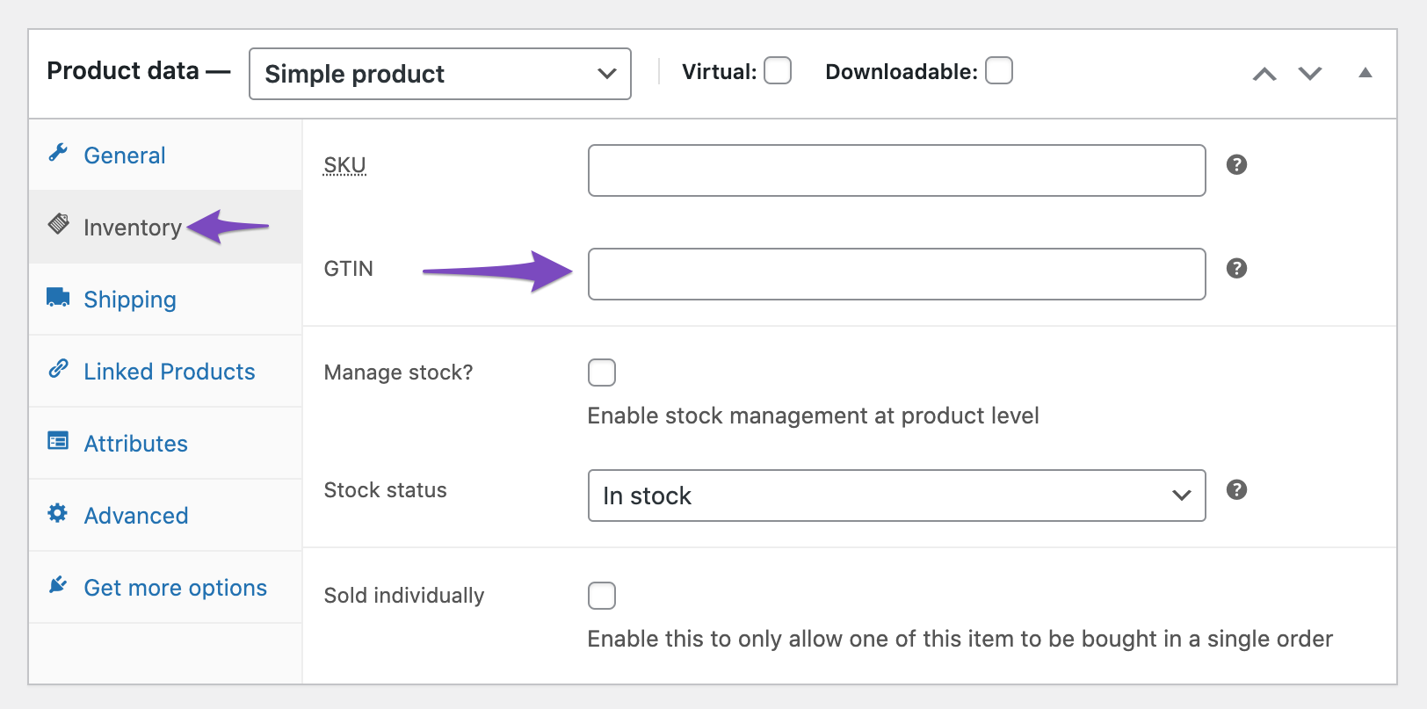Click the SKU label text
This screenshot has width=1427, height=709.
click(344, 165)
